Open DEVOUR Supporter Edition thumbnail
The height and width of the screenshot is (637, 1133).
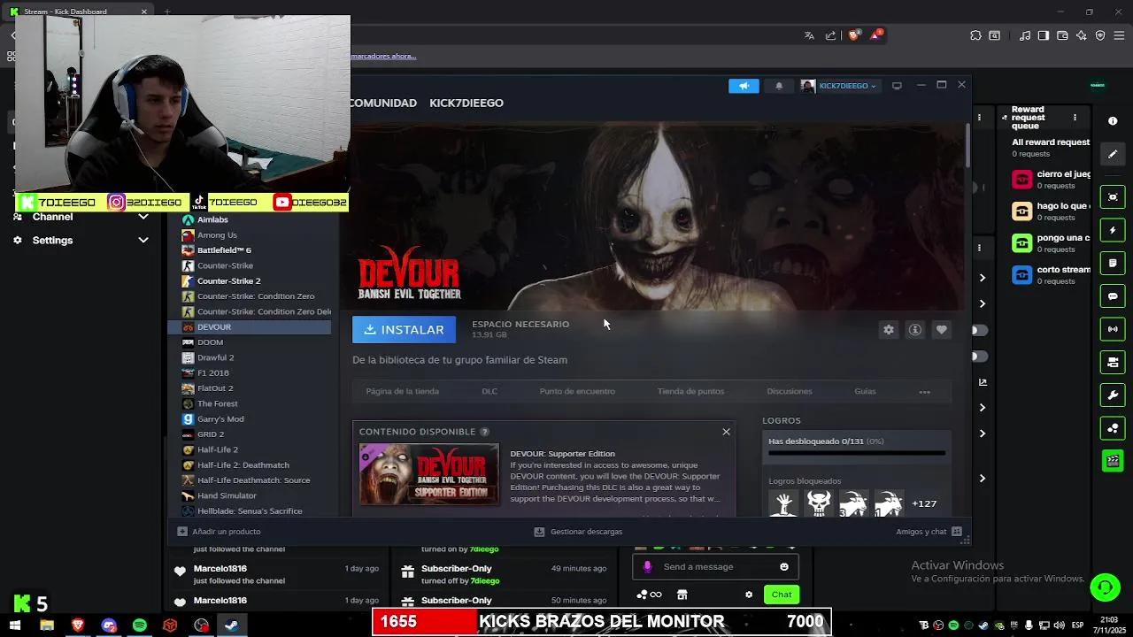(x=429, y=474)
